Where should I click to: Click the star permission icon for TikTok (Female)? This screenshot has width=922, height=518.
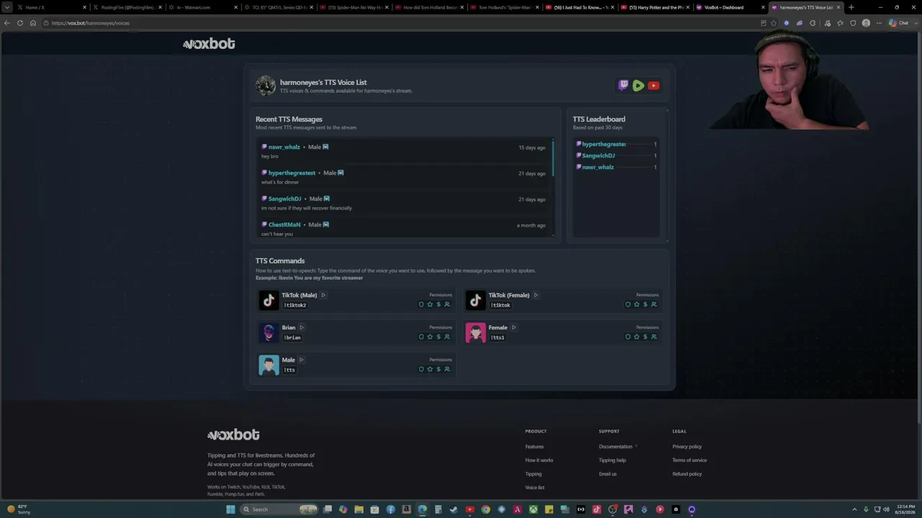(637, 304)
